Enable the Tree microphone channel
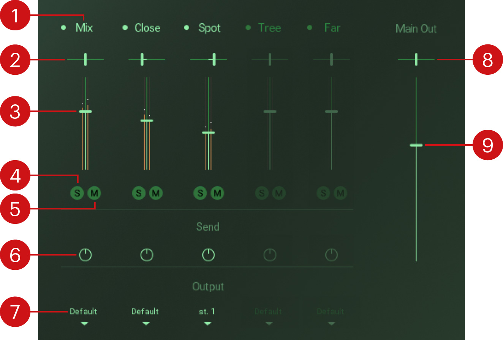The width and height of the screenshot is (503, 340). click(249, 28)
